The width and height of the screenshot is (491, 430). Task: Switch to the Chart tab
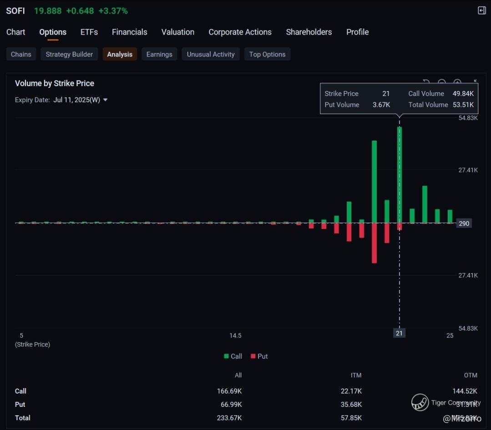16,32
